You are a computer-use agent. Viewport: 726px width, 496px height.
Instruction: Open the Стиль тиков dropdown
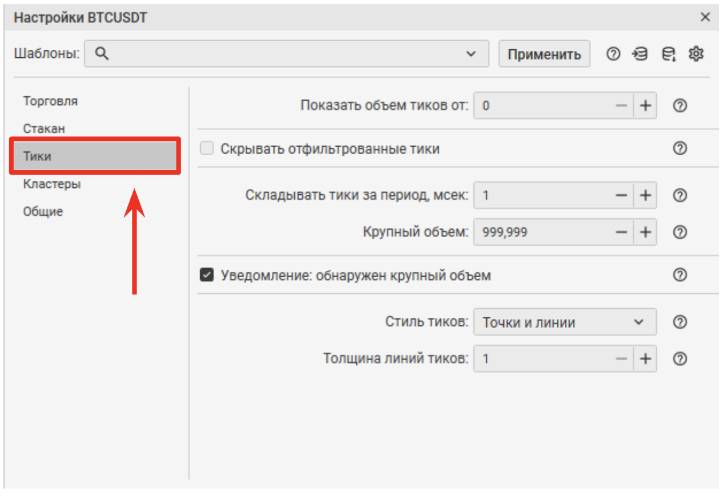pyautogui.click(x=638, y=322)
